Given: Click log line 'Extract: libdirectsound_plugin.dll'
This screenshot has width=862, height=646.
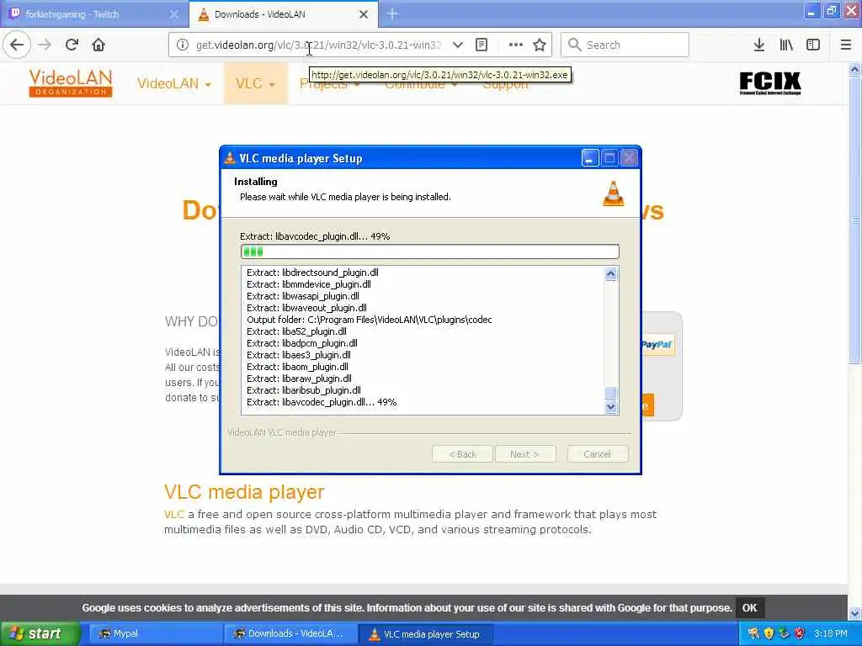Looking at the screenshot, I should click(313, 273).
